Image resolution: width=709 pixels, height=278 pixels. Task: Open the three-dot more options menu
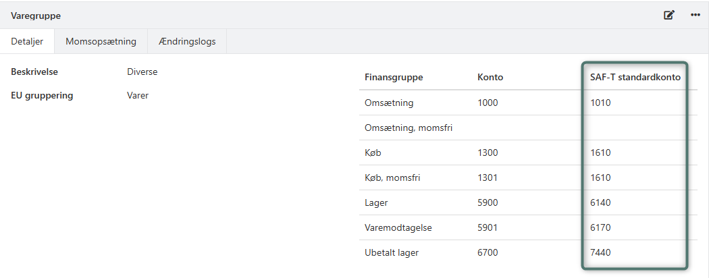[695, 15]
